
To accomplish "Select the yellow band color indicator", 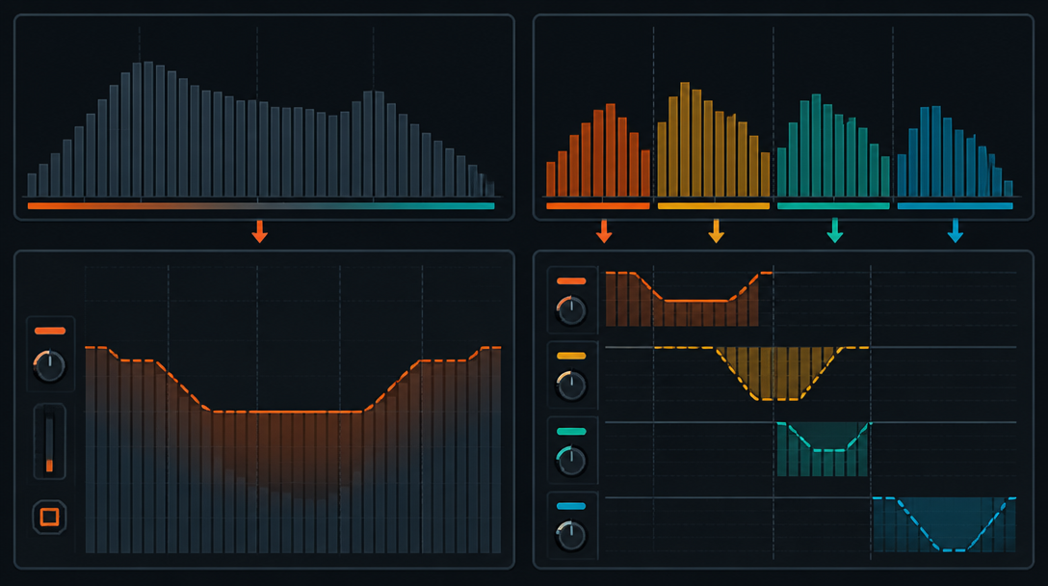I will tap(571, 356).
